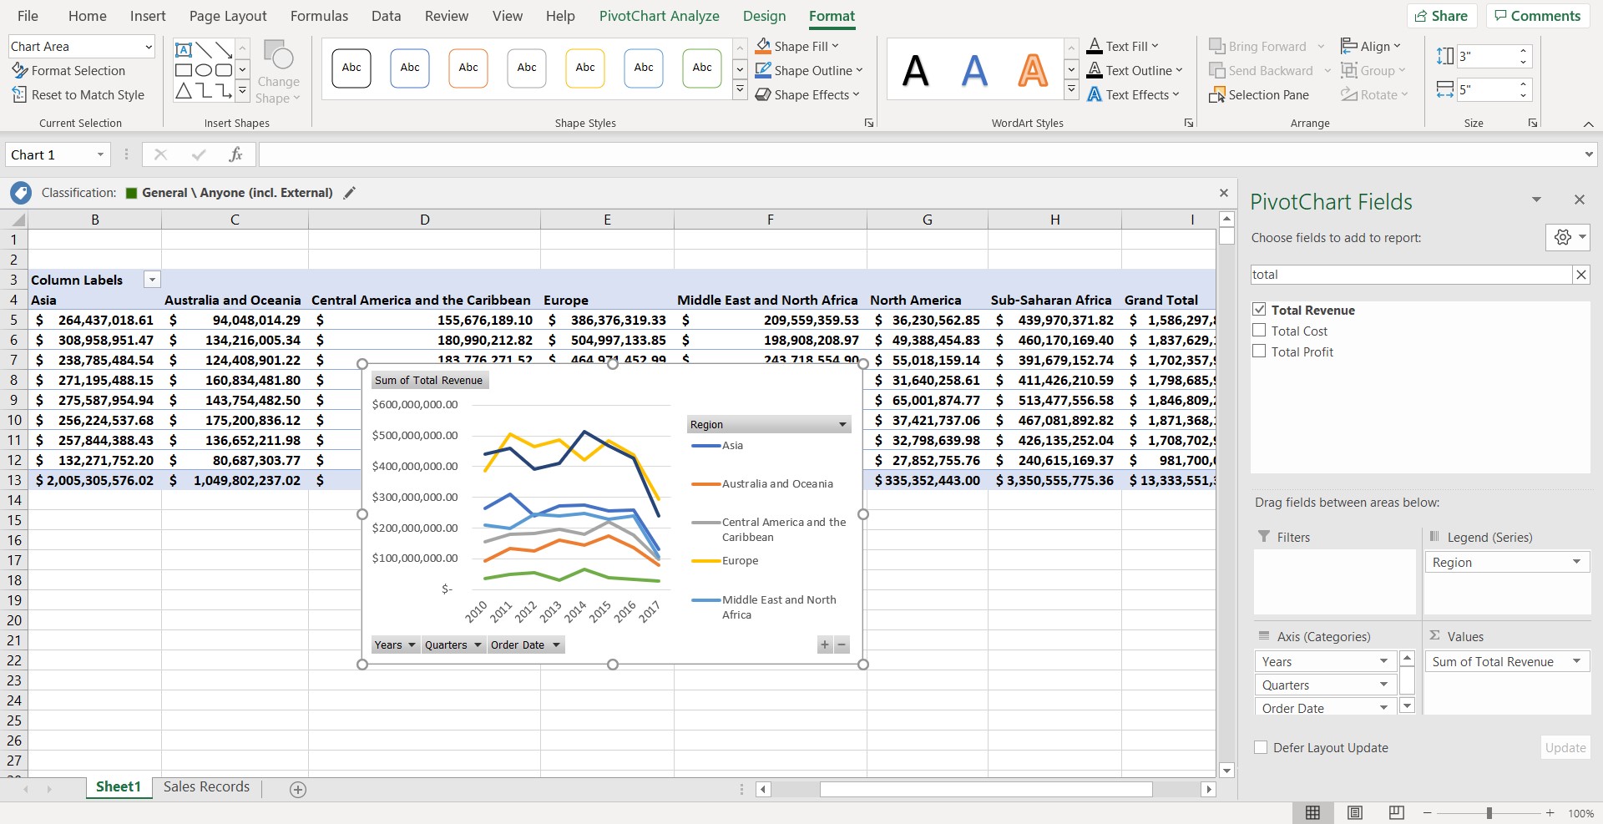The width and height of the screenshot is (1603, 824).
Task: Uncheck the Total Revenue field
Action: (x=1260, y=309)
